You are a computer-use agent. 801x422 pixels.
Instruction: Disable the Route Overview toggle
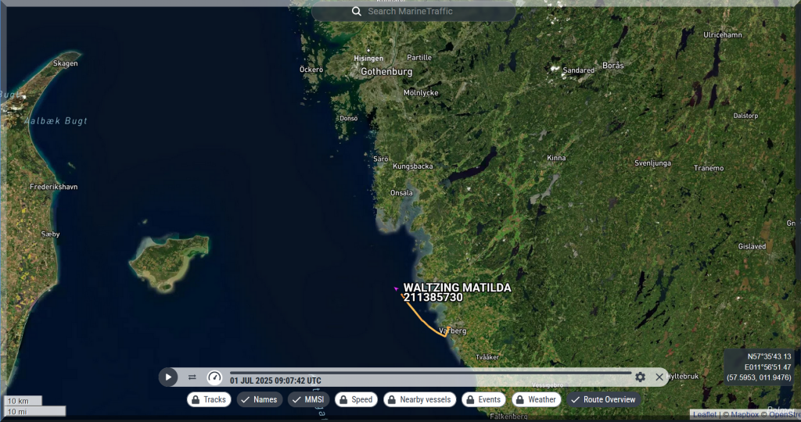click(x=603, y=399)
